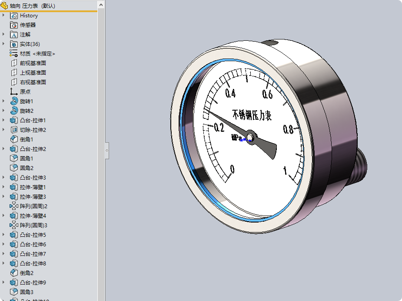The width and height of the screenshot is (402, 301).
Task: Expand the 旋转2 feature node
Action: point(3,111)
